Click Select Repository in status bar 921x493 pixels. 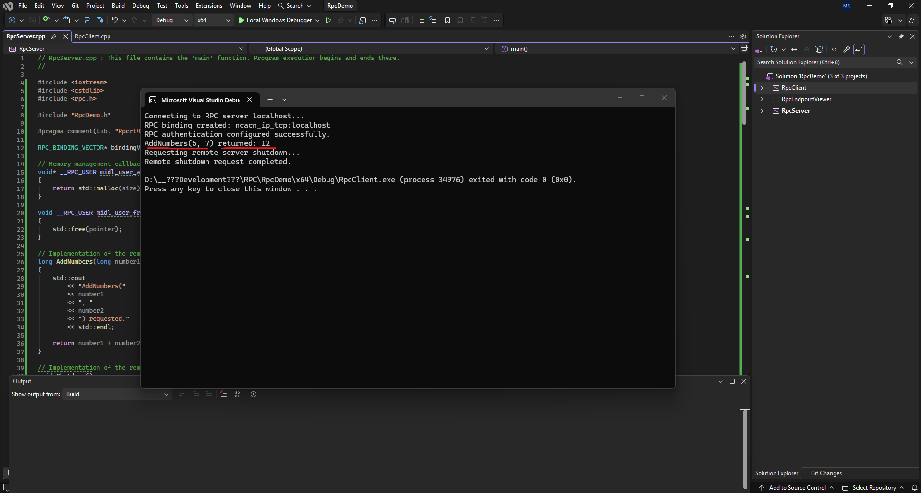click(873, 488)
